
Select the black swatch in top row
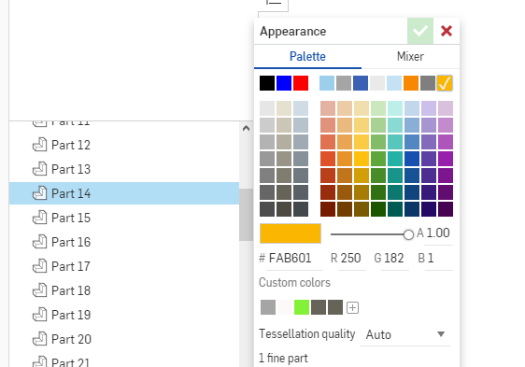coord(267,83)
